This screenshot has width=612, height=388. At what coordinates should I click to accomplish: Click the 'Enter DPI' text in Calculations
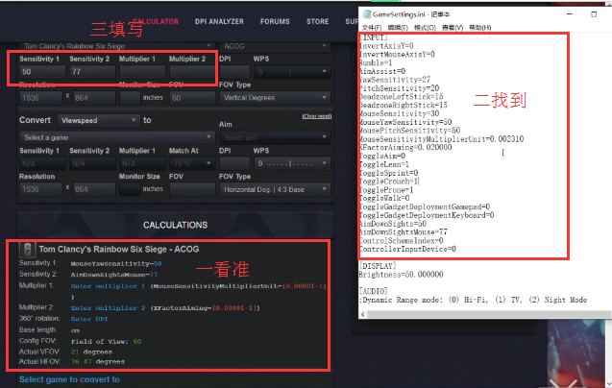89,319
